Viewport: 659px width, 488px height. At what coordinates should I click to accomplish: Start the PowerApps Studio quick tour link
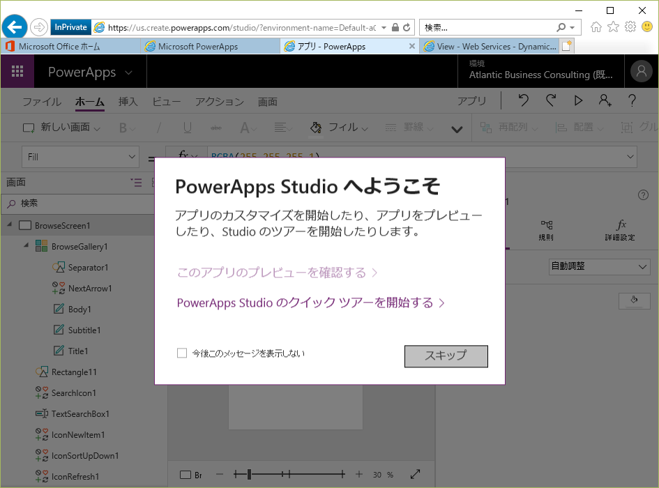310,303
